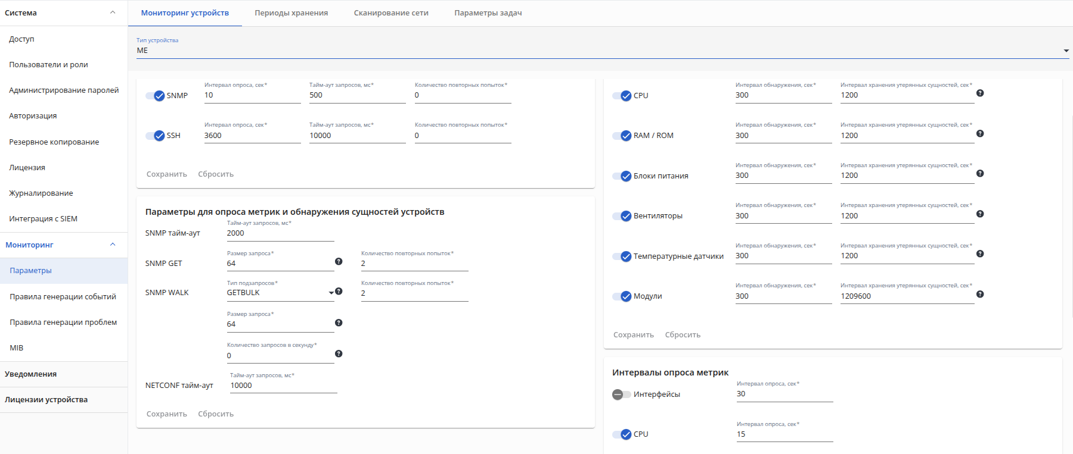Image resolution: width=1073 pixels, height=454 pixels.
Task: Click help icon in the Блоки питания row
Action: tap(980, 173)
